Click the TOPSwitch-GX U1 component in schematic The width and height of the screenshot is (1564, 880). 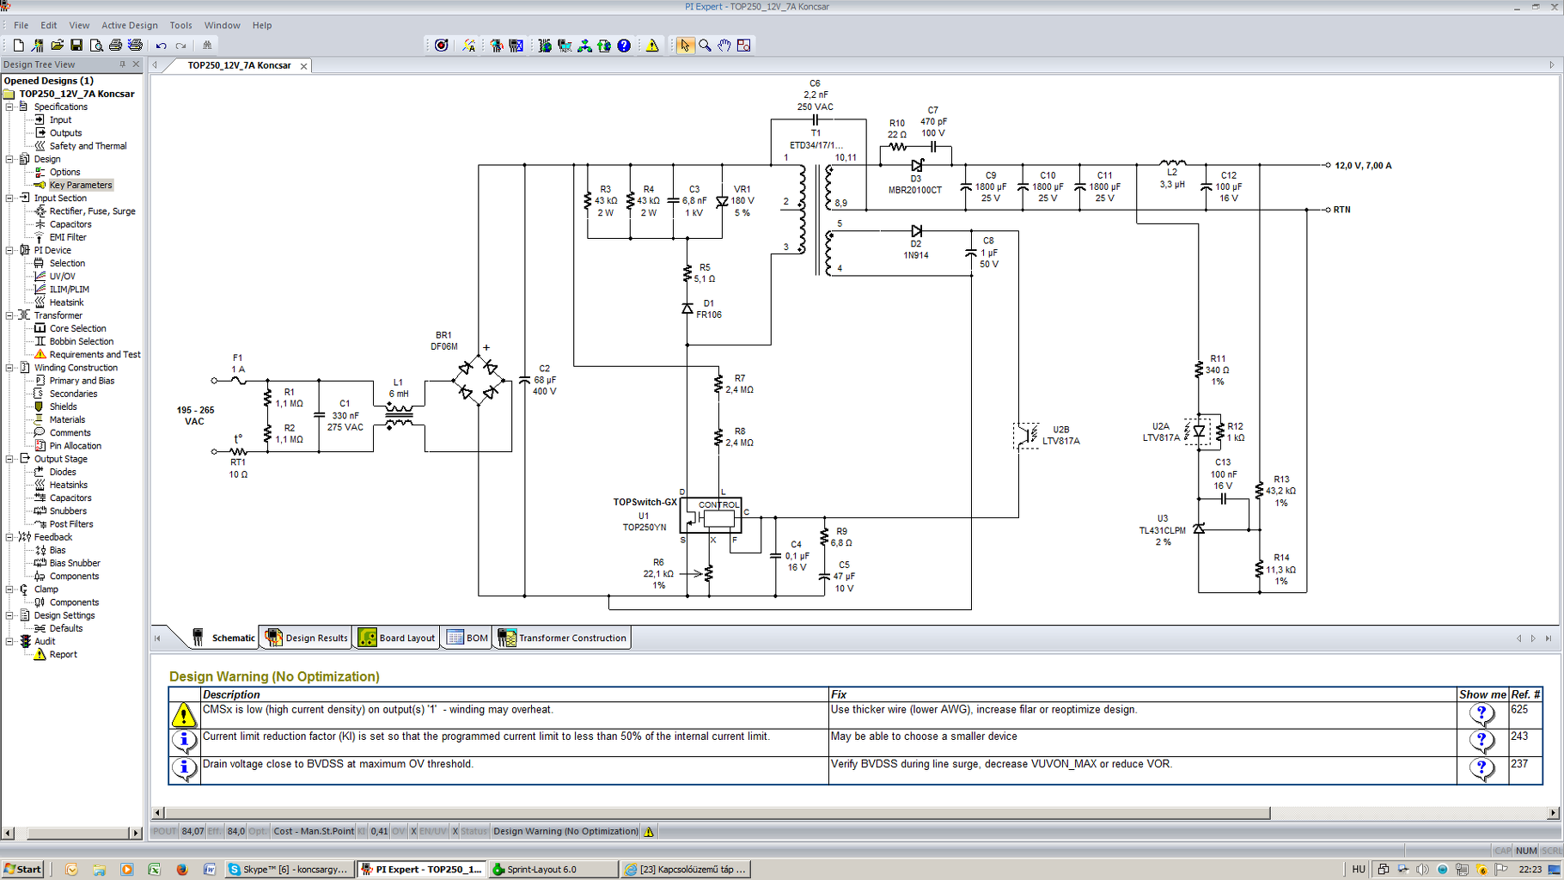[x=711, y=516]
